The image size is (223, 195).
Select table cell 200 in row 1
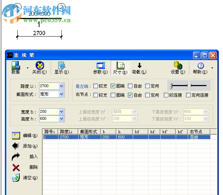pos(109,137)
